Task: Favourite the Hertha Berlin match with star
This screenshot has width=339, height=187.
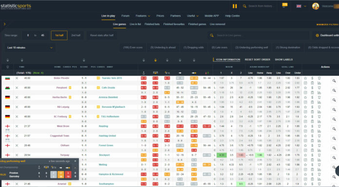Action: 305,98
